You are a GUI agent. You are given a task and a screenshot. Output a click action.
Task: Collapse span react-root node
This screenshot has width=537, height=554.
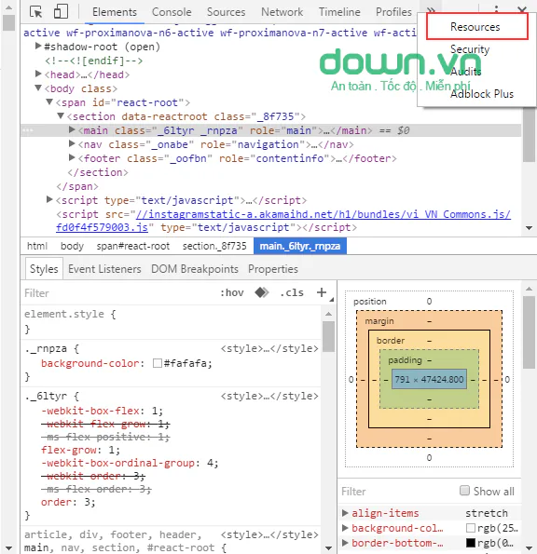49,102
